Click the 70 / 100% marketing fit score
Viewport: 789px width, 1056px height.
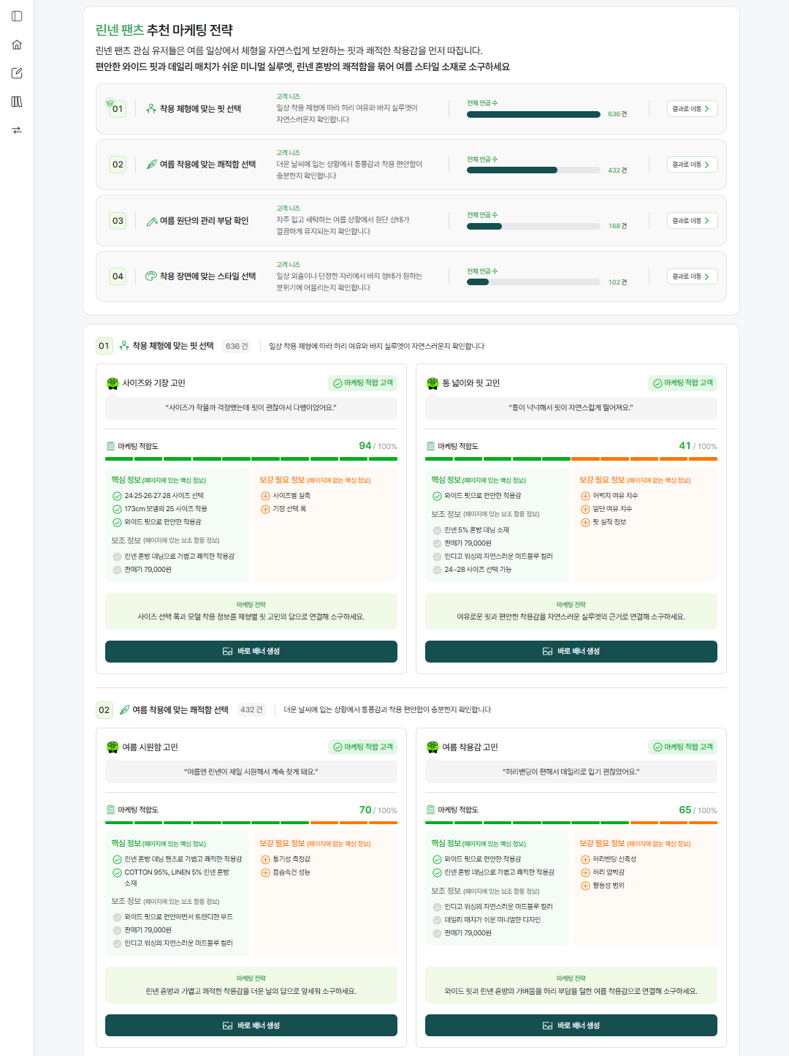click(x=378, y=810)
